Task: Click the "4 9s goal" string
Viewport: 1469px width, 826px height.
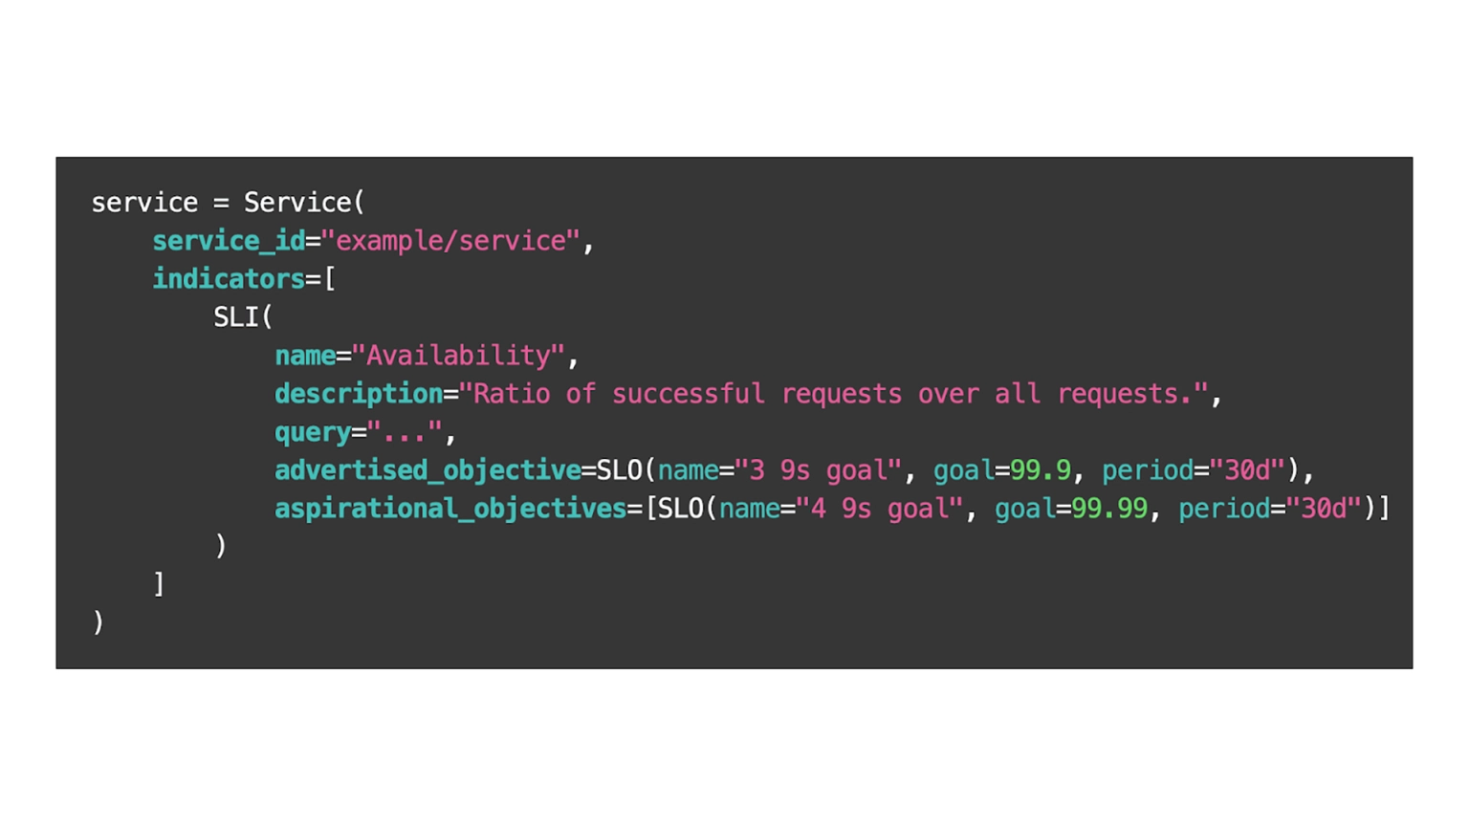Action: 879,509
